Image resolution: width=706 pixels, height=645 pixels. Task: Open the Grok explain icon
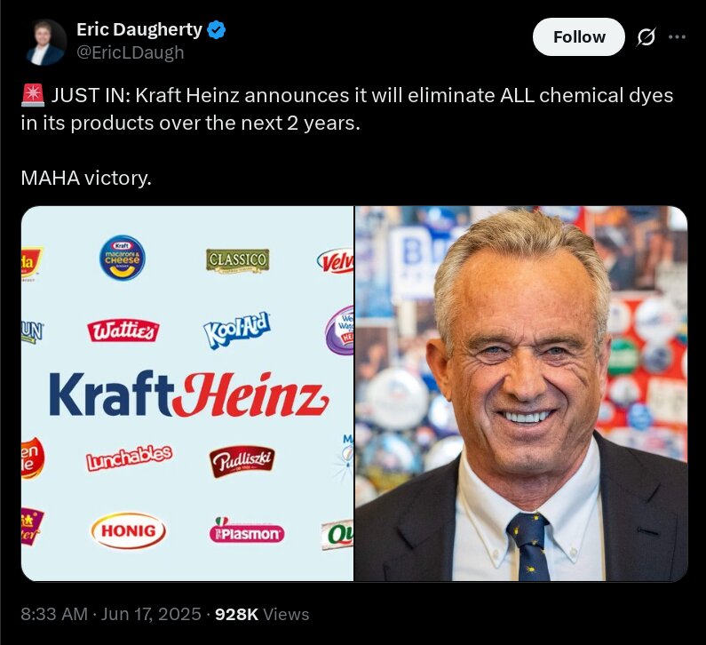click(646, 37)
